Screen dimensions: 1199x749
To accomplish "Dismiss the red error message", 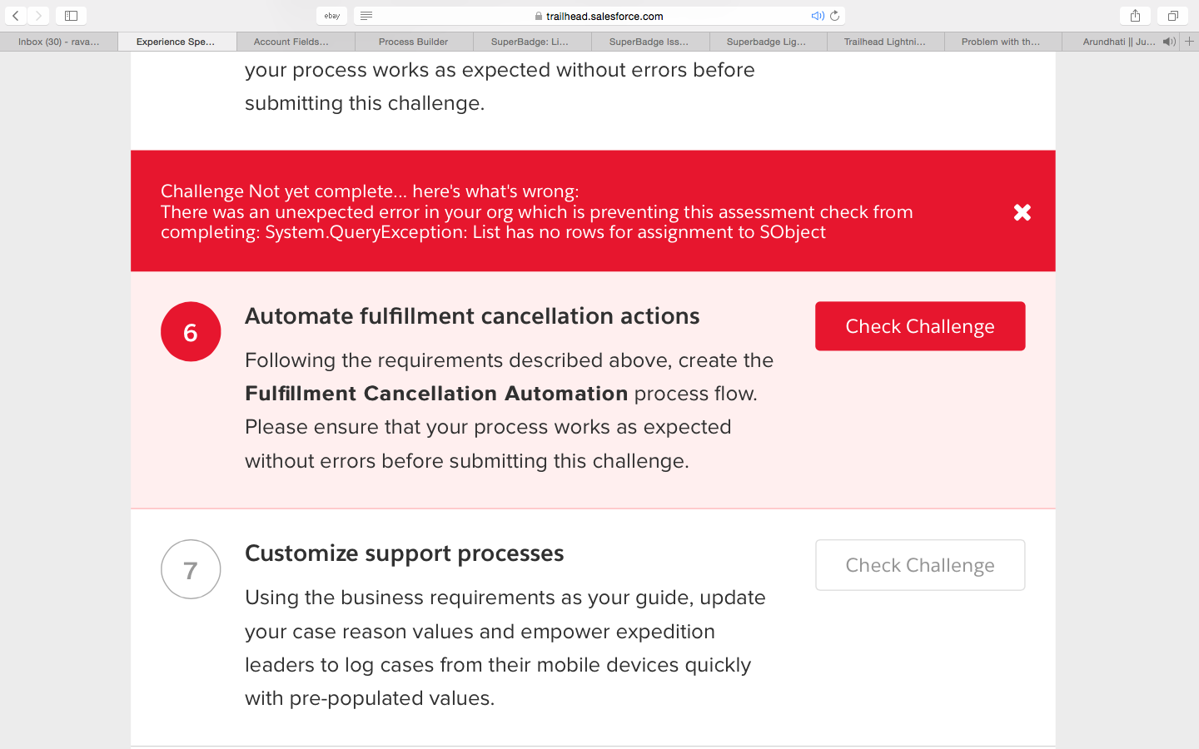I will click(x=1022, y=212).
